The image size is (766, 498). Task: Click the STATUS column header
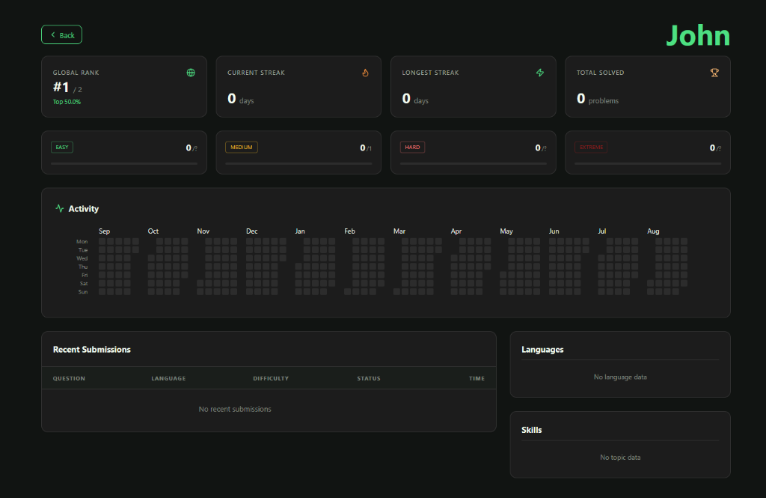[368, 378]
